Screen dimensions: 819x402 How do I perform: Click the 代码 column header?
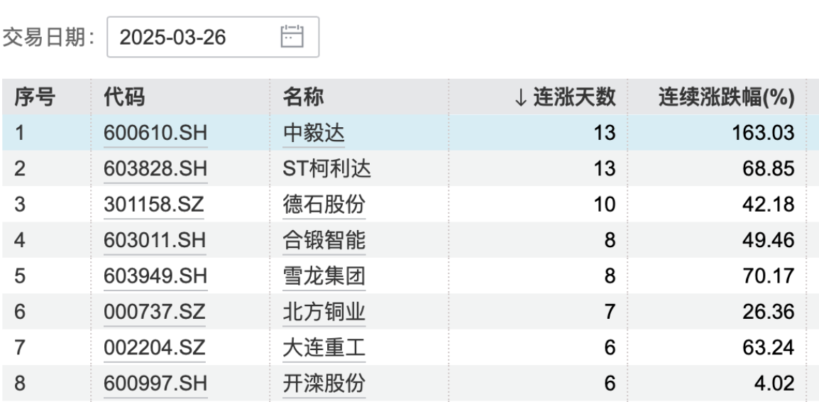124,97
